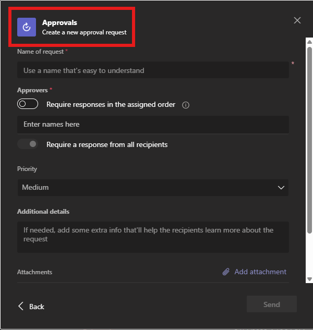The height and width of the screenshot is (330, 313).
Task: Click the Add attachment link
Action: point(260,272)
